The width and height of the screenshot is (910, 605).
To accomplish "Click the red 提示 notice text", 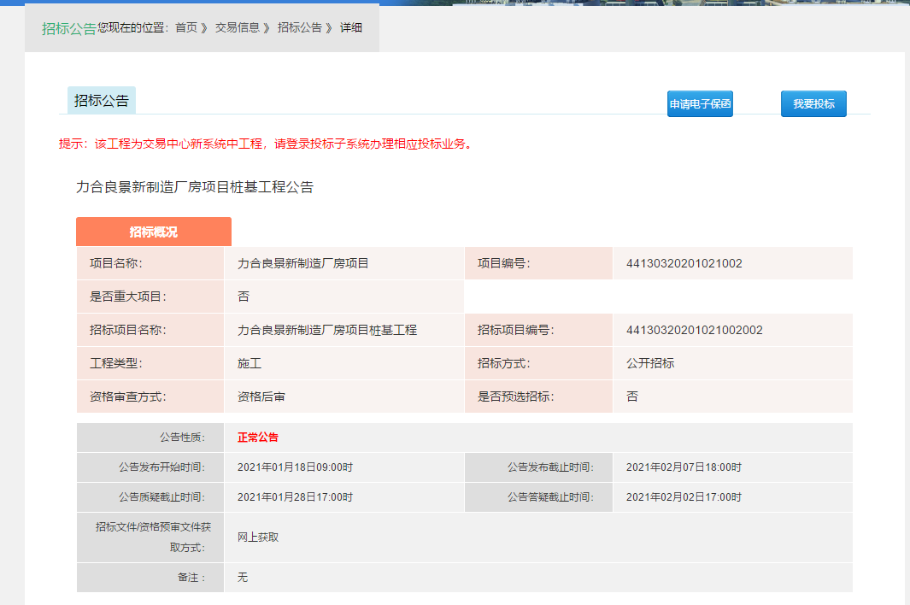I will pos(265,144).
